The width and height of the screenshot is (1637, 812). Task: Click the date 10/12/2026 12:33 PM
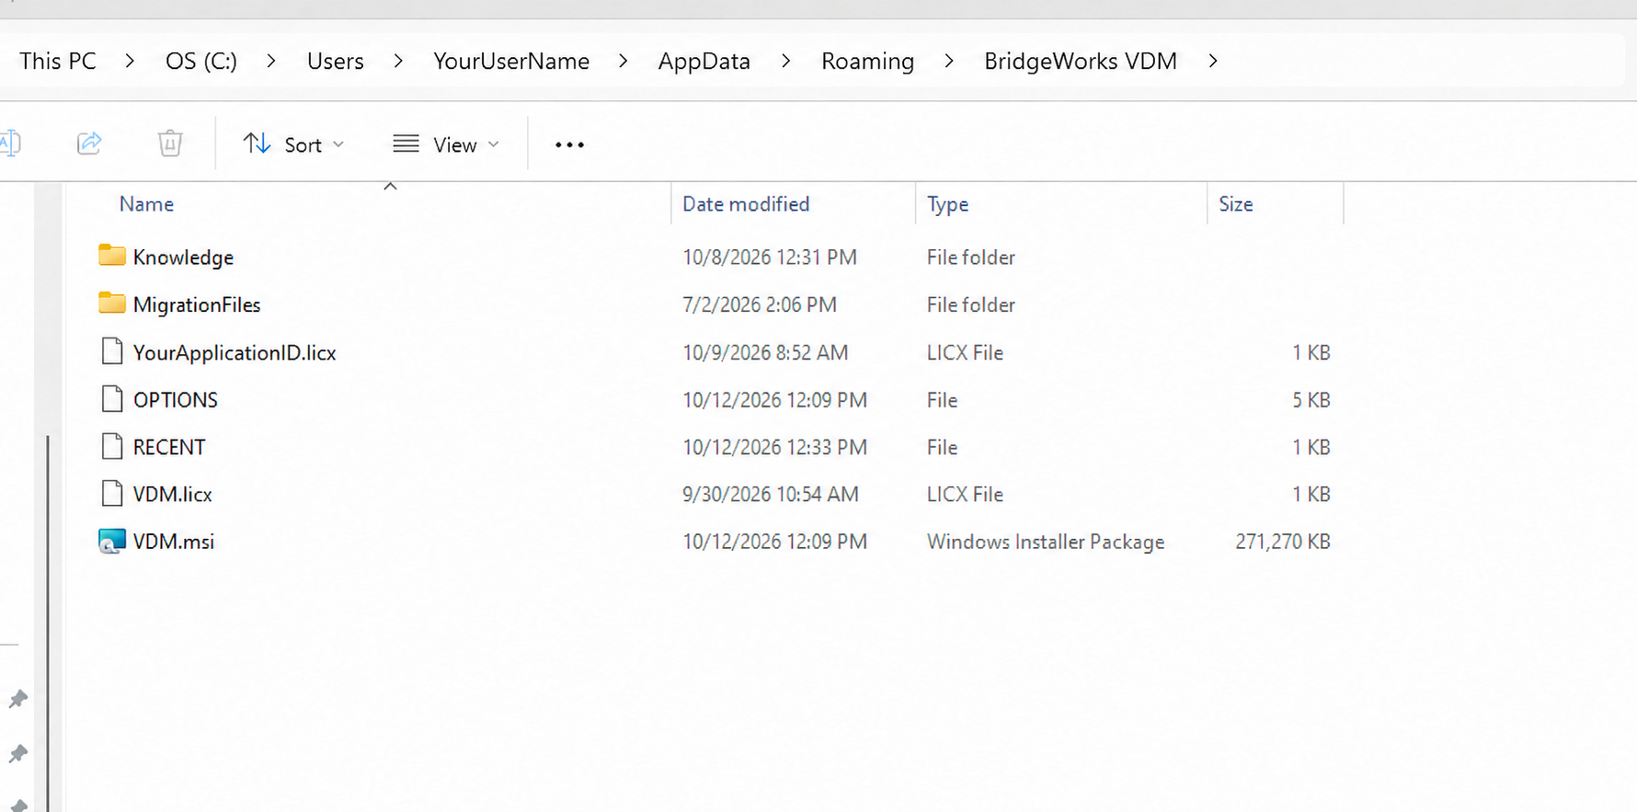[x=774, y=447]
